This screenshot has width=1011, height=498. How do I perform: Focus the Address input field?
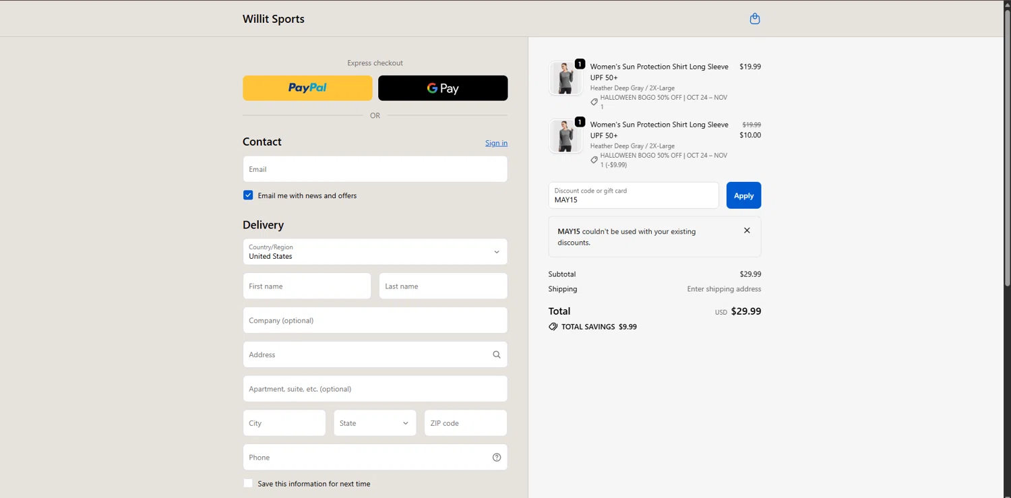tap(375, 354)
